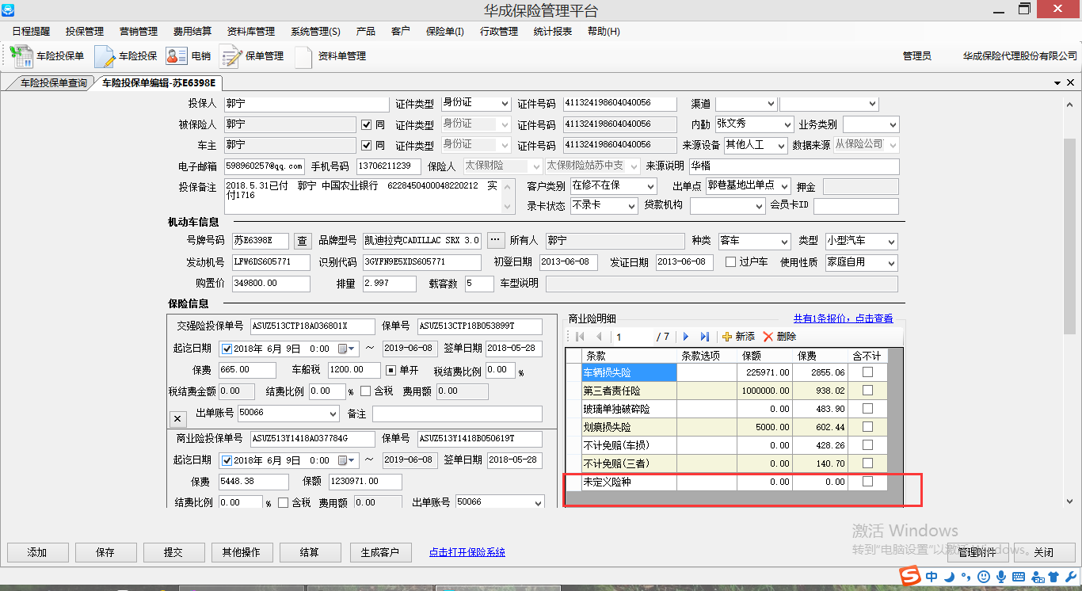
Task: Click the 生成客户 button
Action: point(379,552)
